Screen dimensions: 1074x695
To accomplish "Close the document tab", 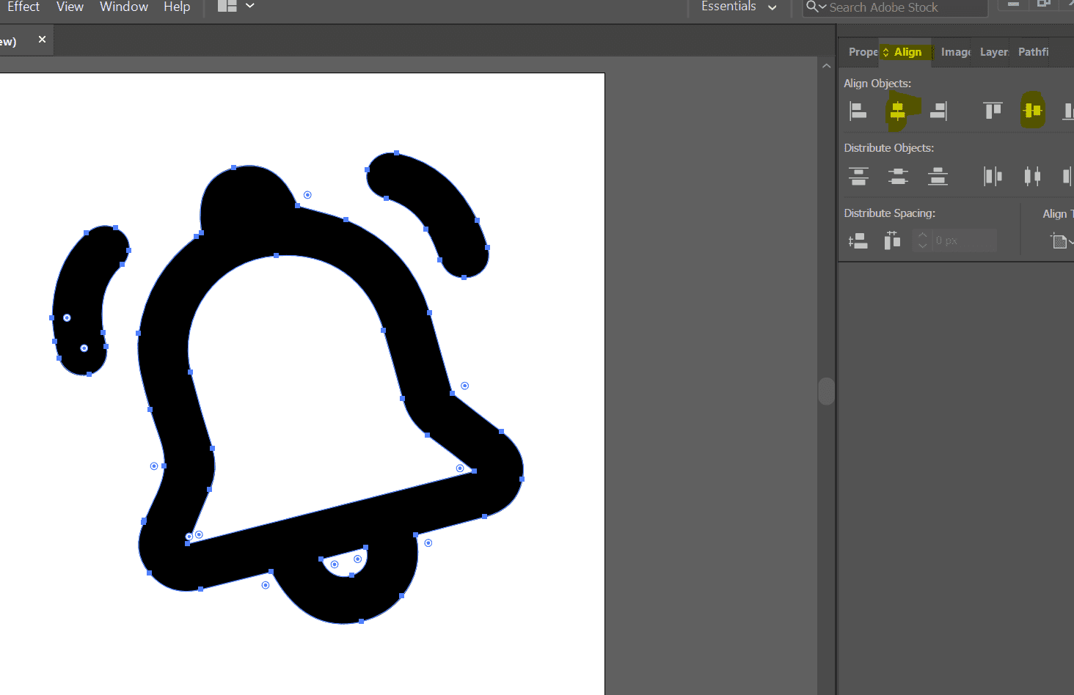I will [x=42, y=40].
